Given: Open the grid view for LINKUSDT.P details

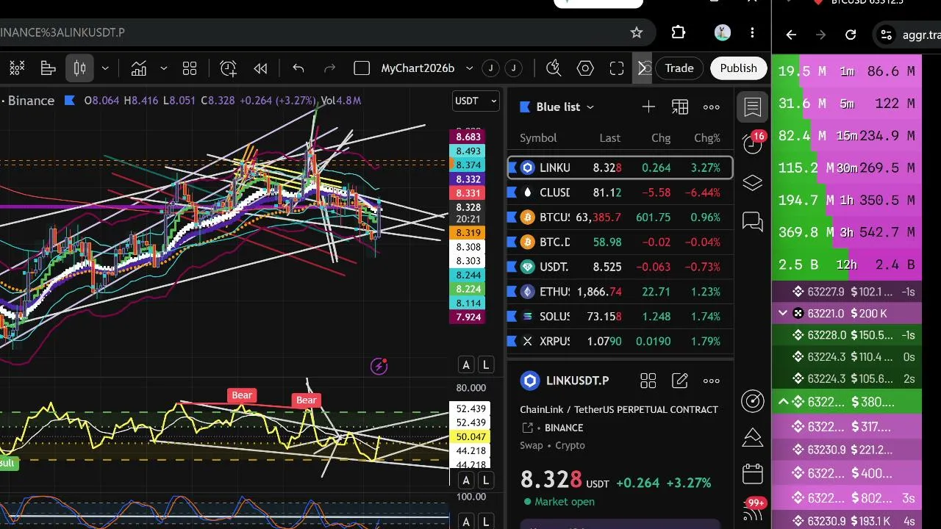Looking at the screenshot, I should tap(648, 381).
